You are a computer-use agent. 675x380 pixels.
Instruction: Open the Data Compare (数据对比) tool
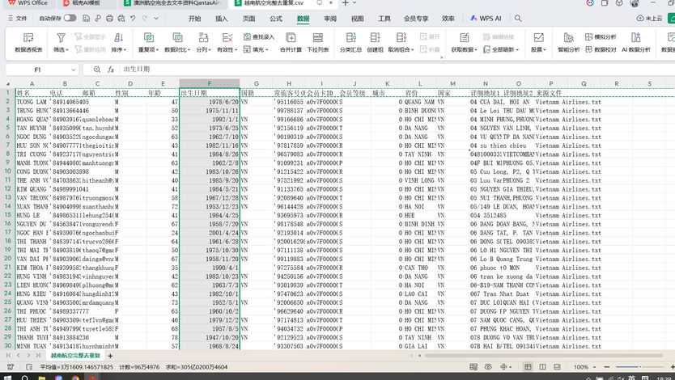(x=177, y=43)
